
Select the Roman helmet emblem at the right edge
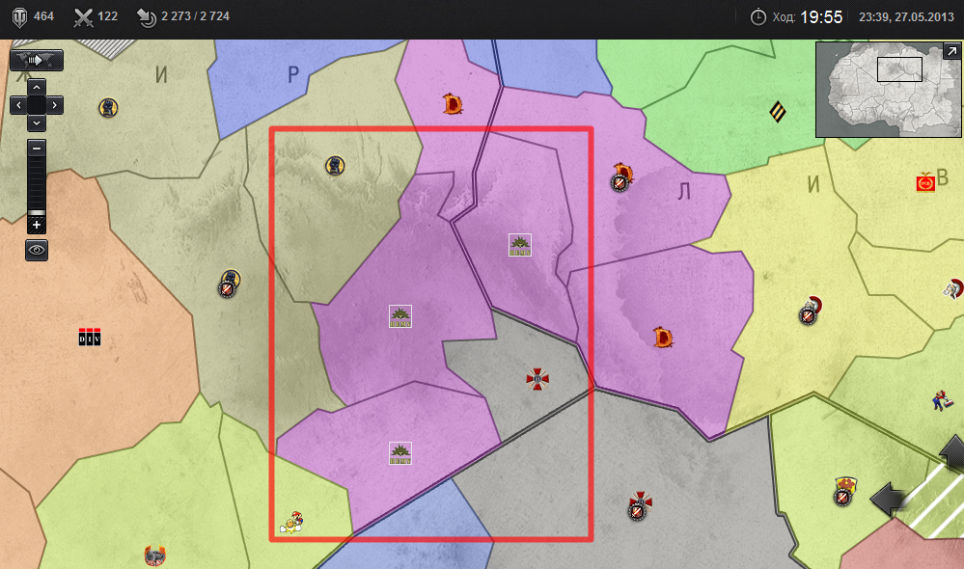point(954,288)
